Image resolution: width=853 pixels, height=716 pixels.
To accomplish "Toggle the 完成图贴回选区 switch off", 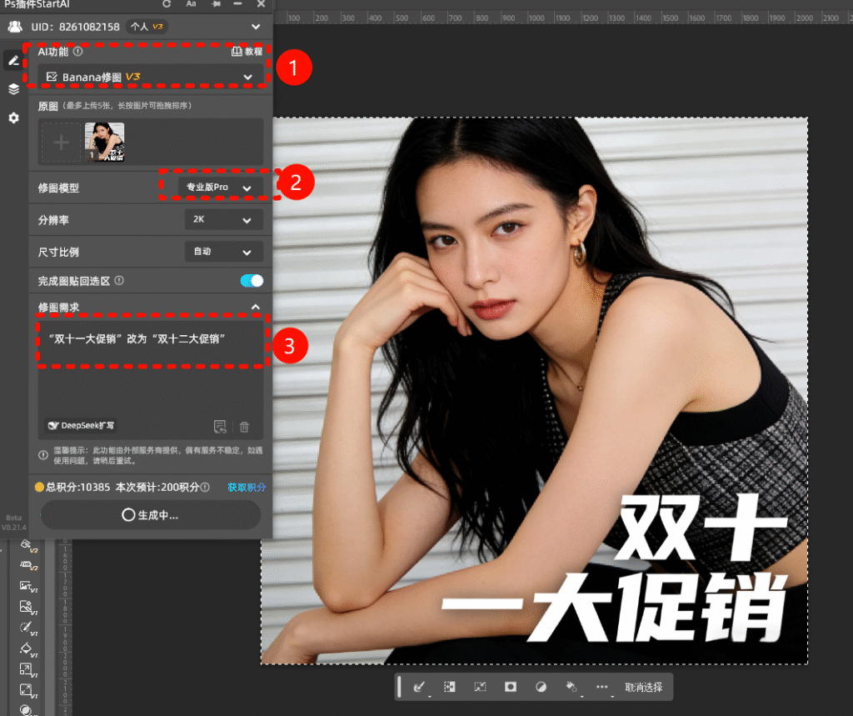I will click(x=252, y=281).
